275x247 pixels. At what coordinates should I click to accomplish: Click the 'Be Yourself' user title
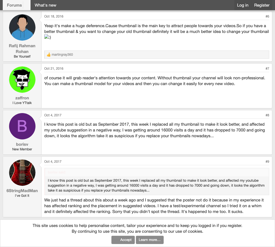coord(22,57)
